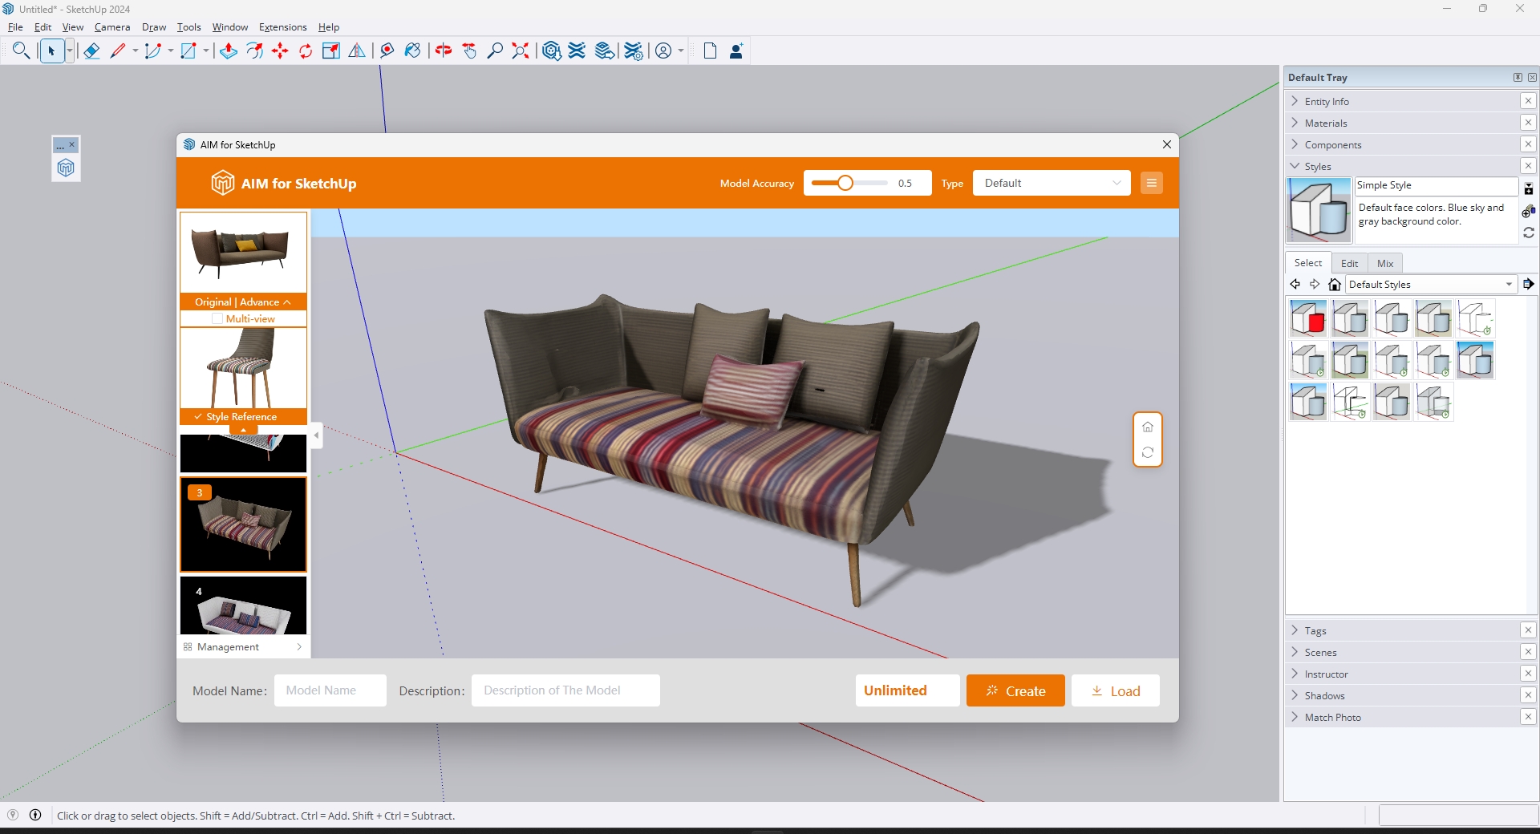Activate the Paint Bucket tool
The image size is (1540, 834).
pos(412,51)
